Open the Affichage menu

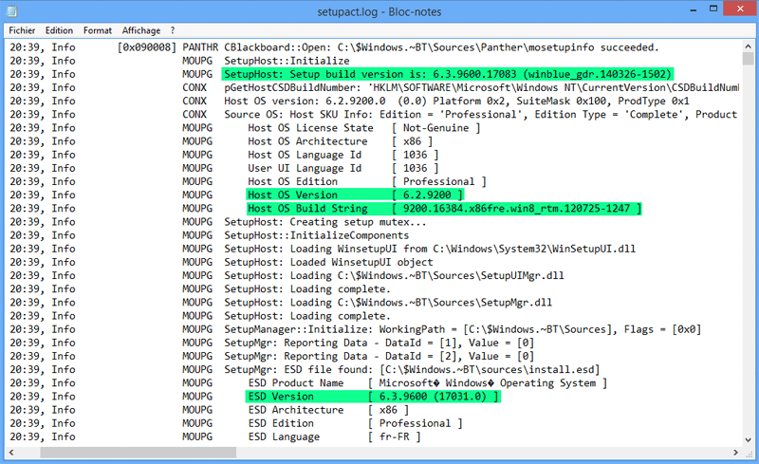[x=139, y=30]
